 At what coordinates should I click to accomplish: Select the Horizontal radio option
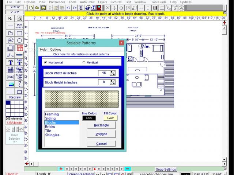click(46, 62)
